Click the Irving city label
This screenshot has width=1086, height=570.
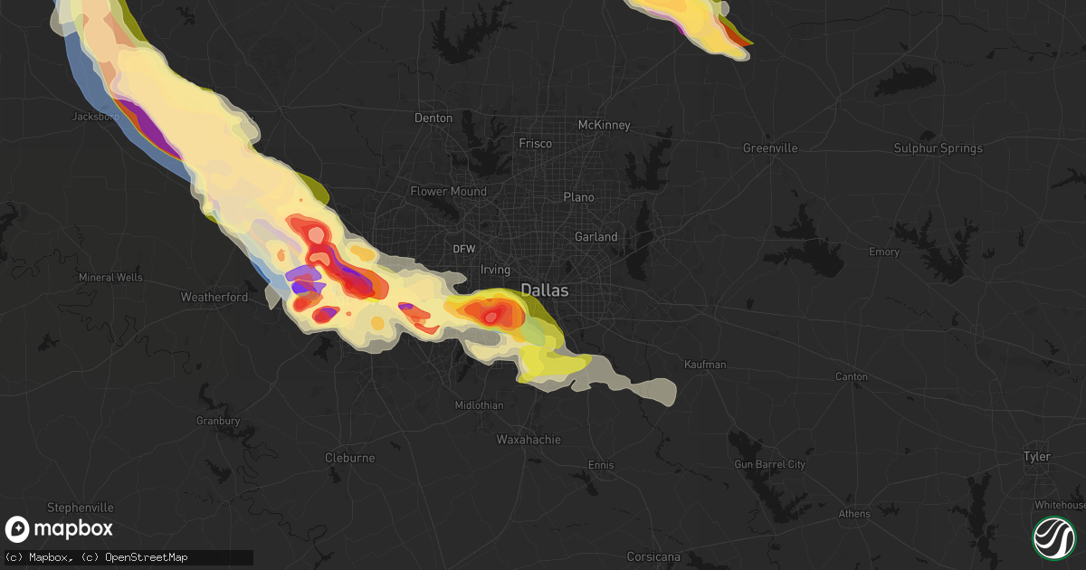(495, 270)
